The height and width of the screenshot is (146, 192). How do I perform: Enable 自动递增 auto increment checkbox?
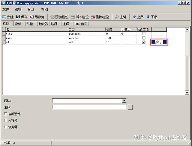5,114
